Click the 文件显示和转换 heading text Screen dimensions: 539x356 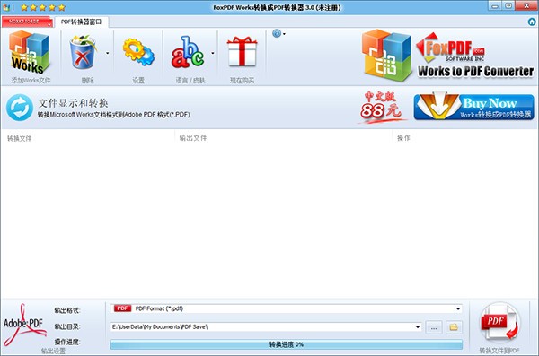pyautogui.click(x=74, y=103)
